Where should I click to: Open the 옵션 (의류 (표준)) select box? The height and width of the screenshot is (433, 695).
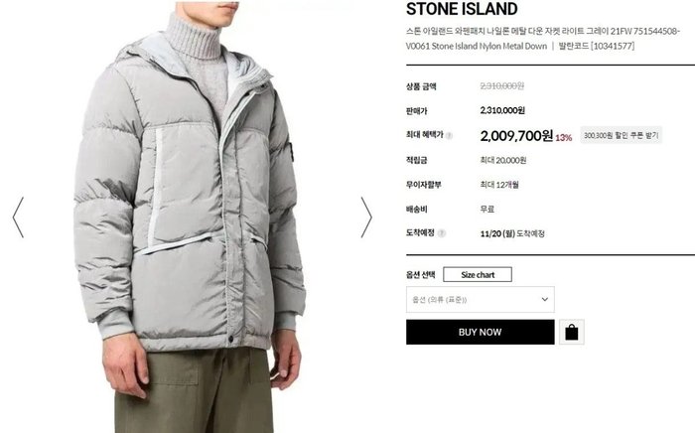480,299
